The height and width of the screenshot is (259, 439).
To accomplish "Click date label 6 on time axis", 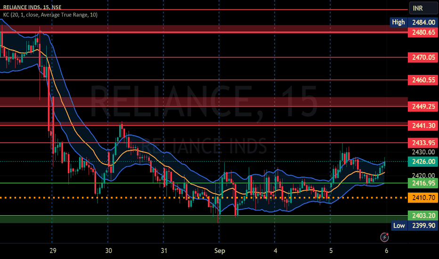I will coord(386,251).
